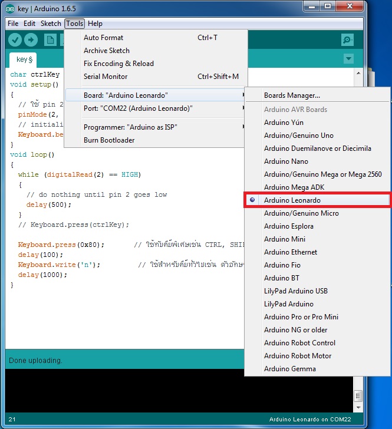Select Arduino Esplora board
Viewport: 392px width, 429px height.
(317, 226)
